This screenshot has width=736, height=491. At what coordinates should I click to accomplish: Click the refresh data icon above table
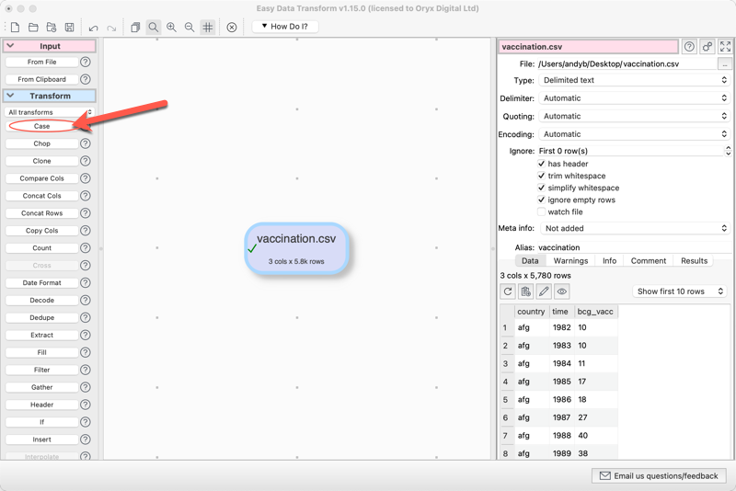[x=508, y=291]
